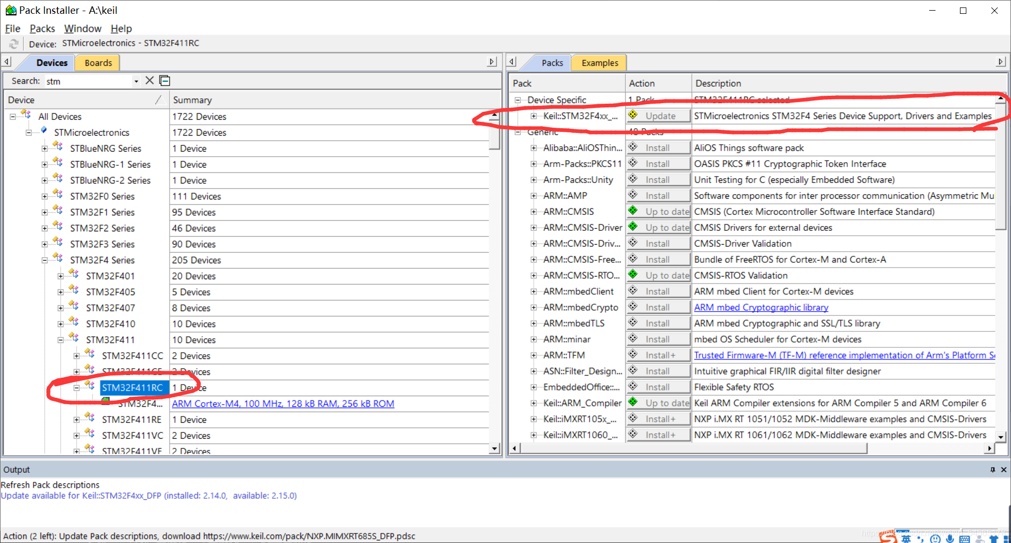Clear the search field with the X icon
Image resolution: width=1011 pixels, height=543 pixels.
click(150, 80)
